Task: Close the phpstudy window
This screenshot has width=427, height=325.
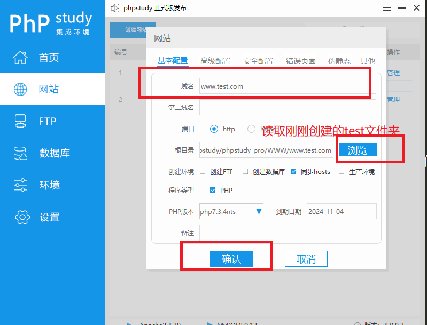Action: pyautogui.click(x=416, y=8)
